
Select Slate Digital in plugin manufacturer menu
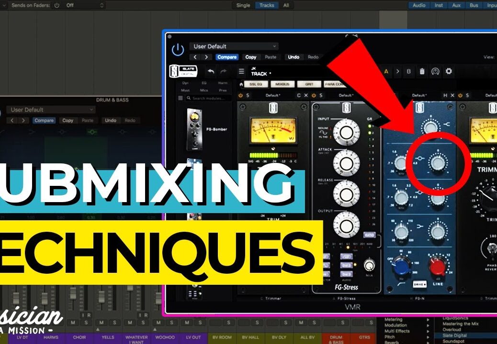pyautogui.click(x=468, y=335)
